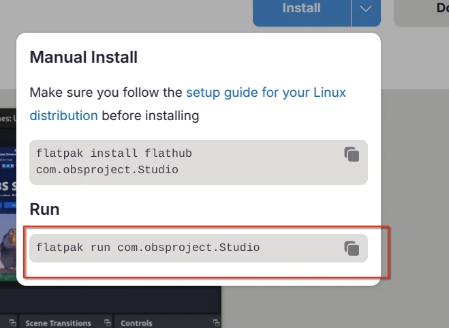Click the Manual Install heading
449x328 pixels.
point(84,57)
